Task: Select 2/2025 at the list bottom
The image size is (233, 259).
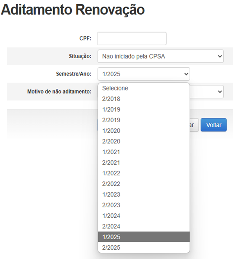Action: point(143,247)
